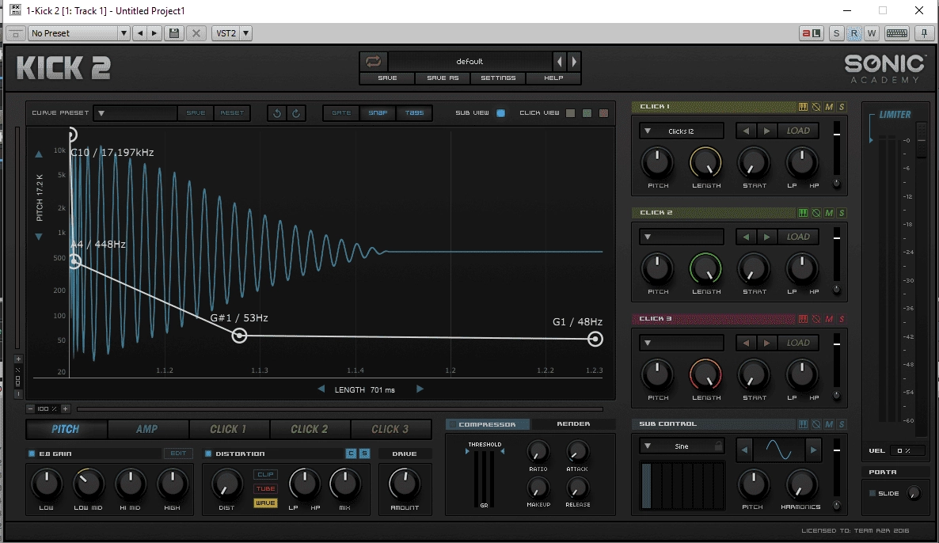Select the TUBE distortion type

tap(265, 488)
